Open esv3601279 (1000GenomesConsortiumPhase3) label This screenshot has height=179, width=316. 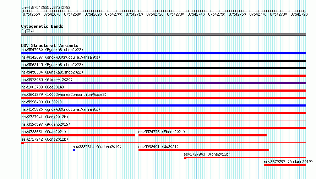64,94
